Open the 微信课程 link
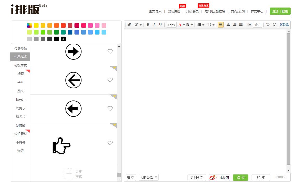This screenshot has height=182, width=300. pyautogui.click(x=174, y=11)
